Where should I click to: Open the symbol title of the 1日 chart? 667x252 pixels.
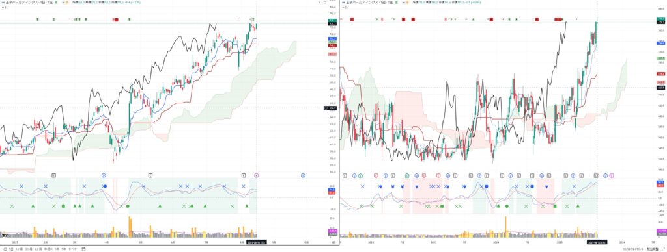coord(29,3)
